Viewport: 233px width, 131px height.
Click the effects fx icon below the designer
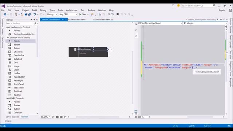tap(53, 117)
